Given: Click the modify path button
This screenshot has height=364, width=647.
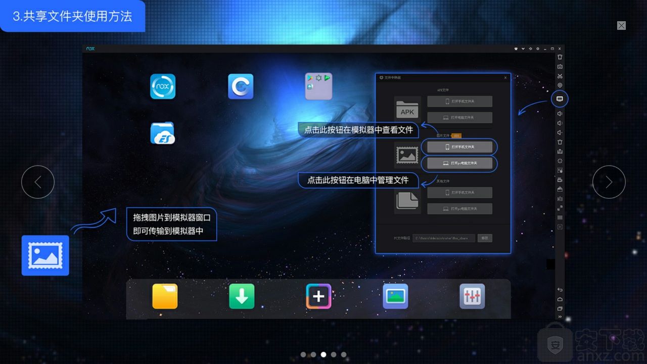Looking at the screenshot, I should coord(485,238).
